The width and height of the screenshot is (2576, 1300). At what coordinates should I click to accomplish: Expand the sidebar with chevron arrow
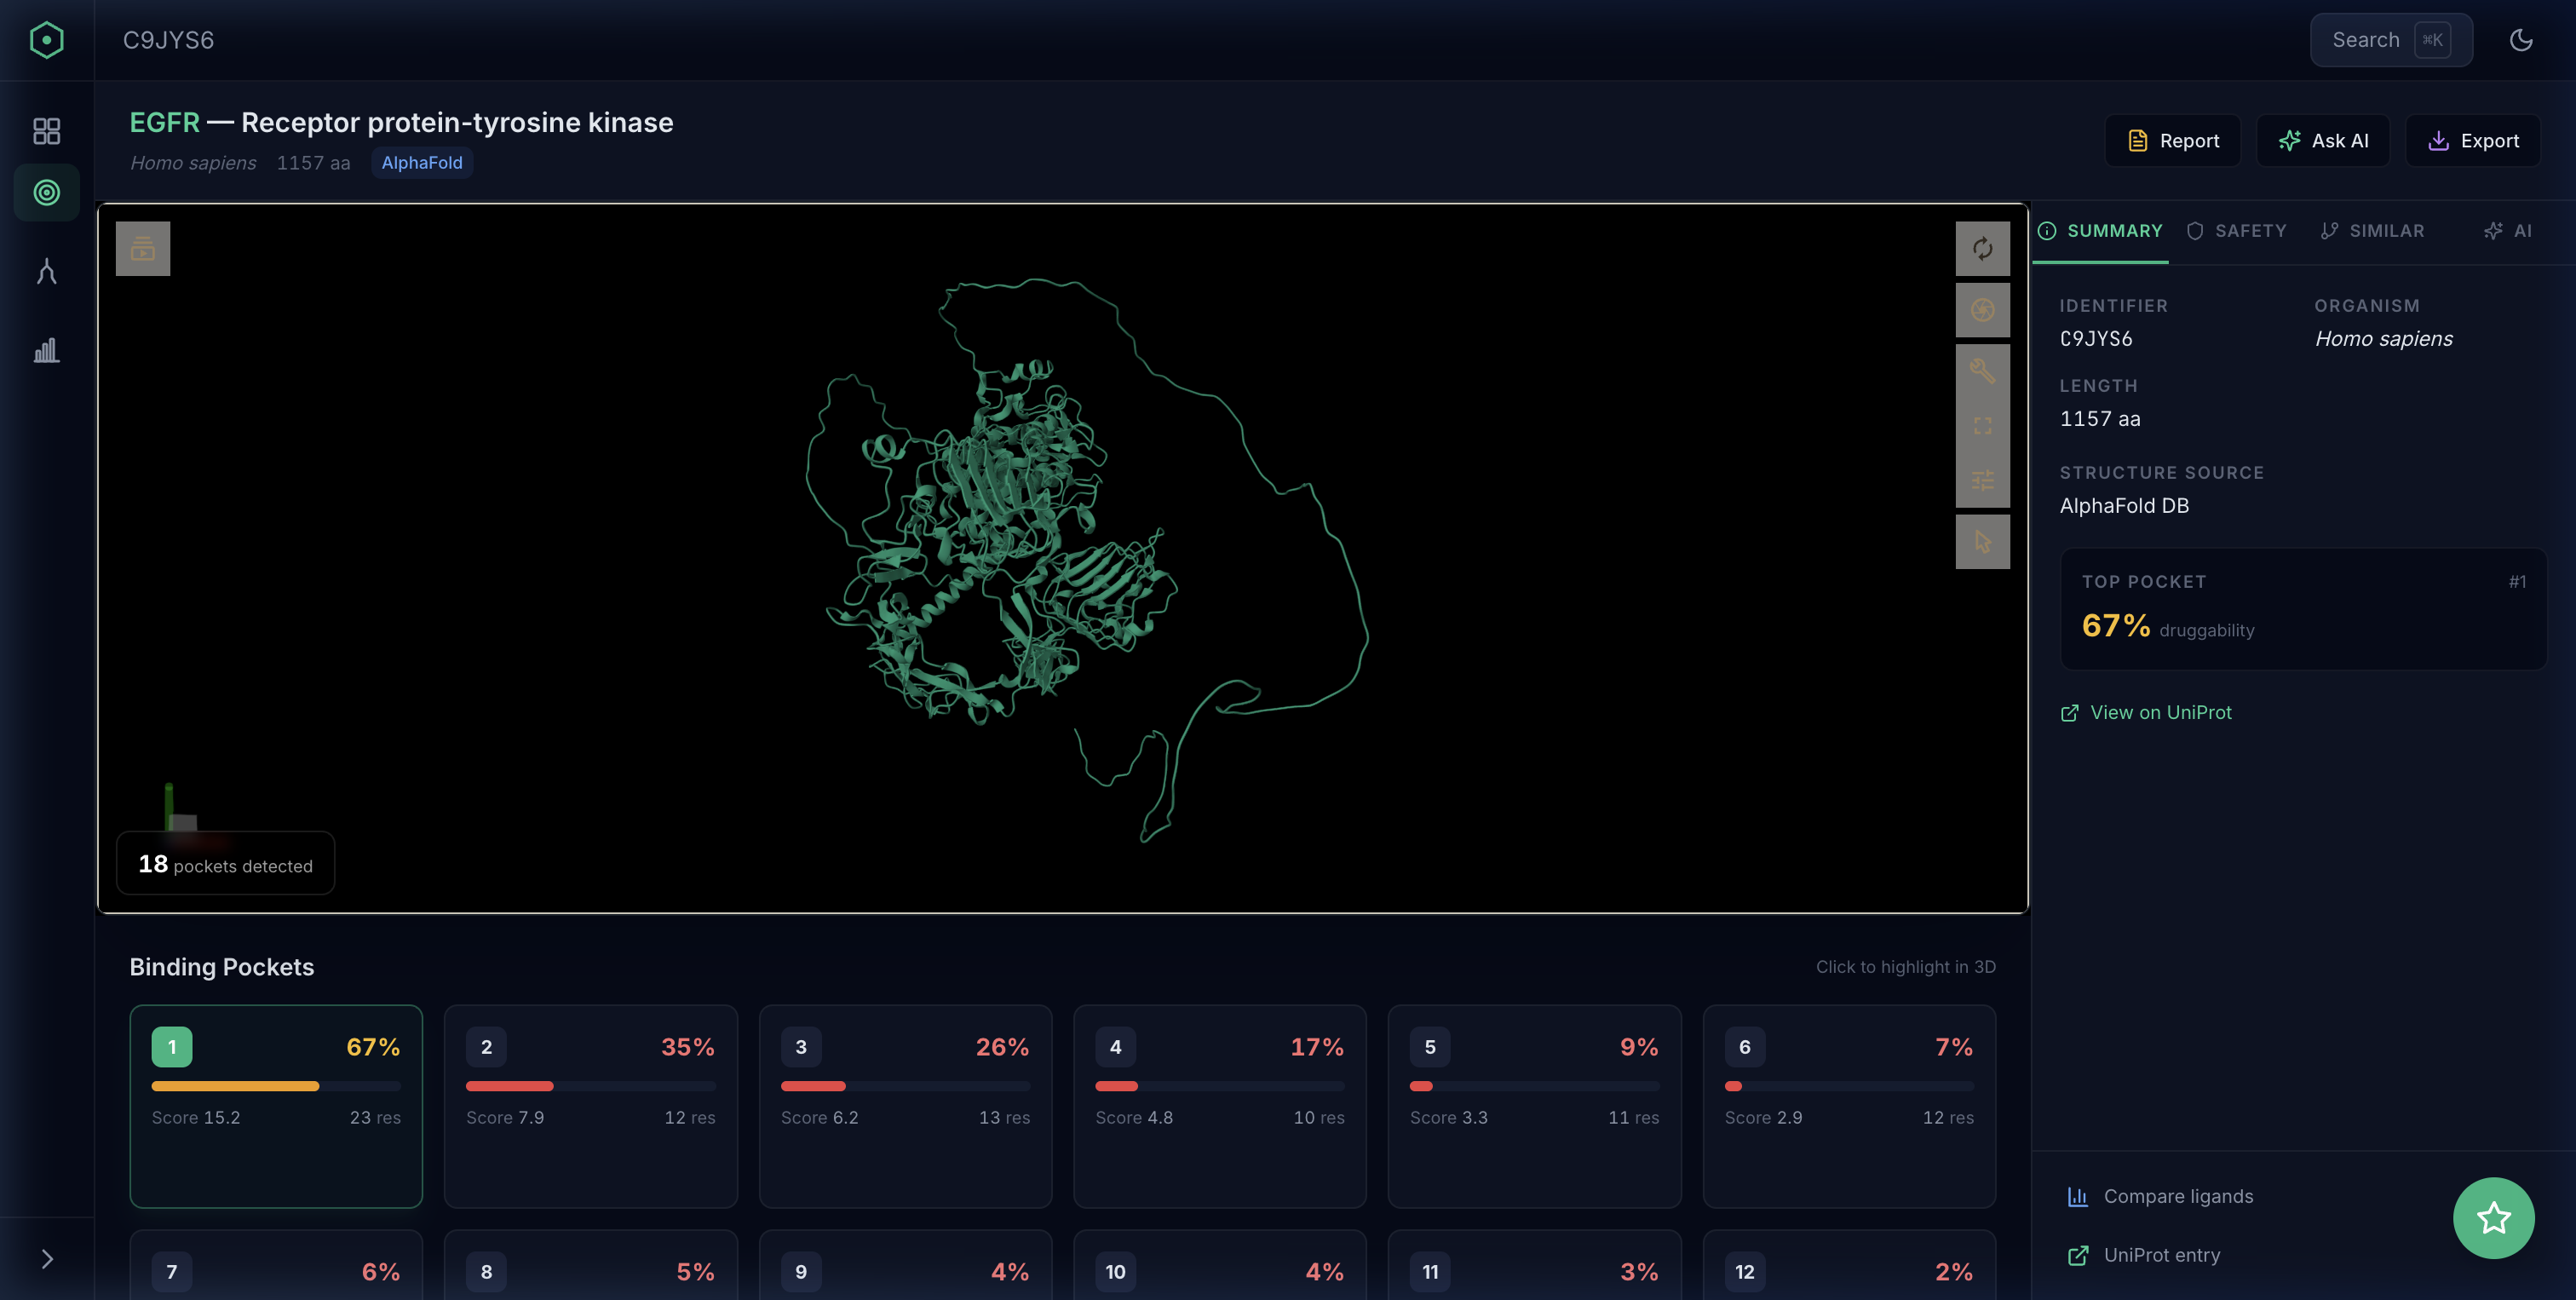tap(46, 1259)
